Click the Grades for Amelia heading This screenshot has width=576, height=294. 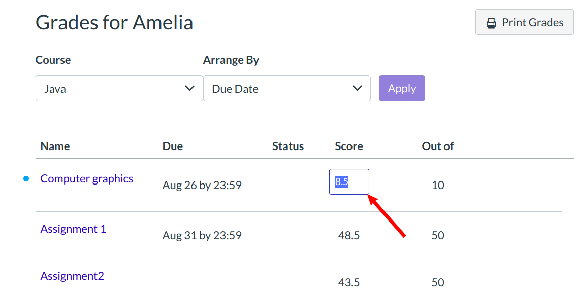click(x=114, y=23)
